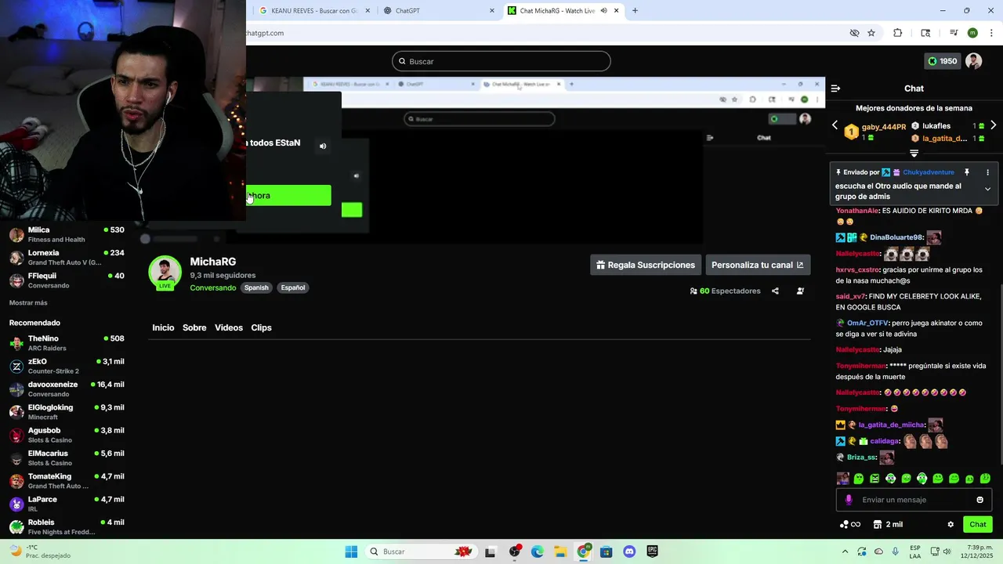The height and width of the screenshot is (564, 1003).
Task: Expand pinned message with chevron
Action: (x=987, y=189)
